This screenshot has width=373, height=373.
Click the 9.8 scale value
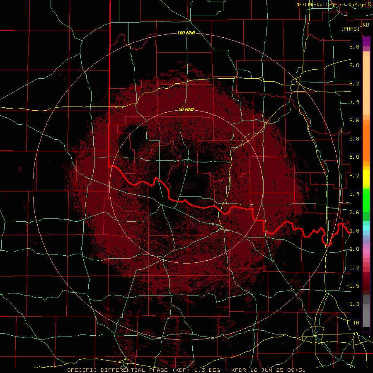coord(354,46)
